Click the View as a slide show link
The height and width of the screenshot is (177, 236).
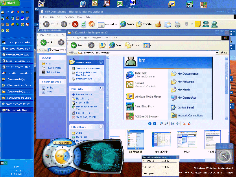88,68
